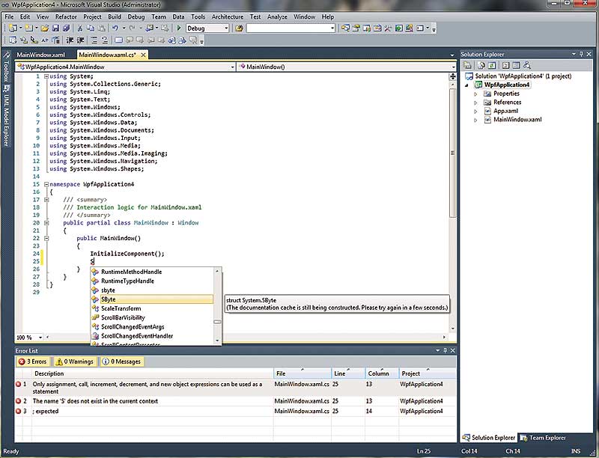Click the Find in Files icon
The image size is (599, 458).
click(x=239, y=28)
